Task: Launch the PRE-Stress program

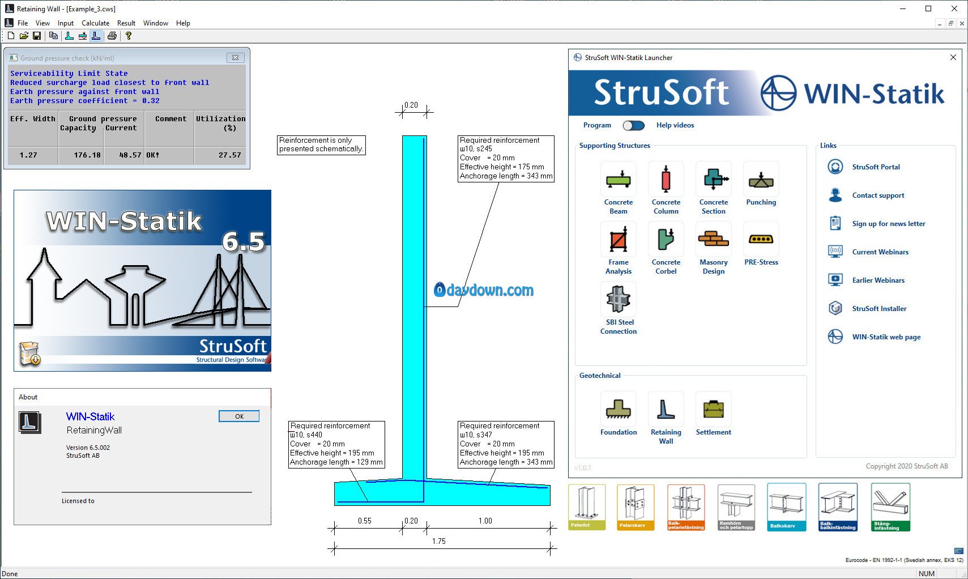Action: (x=761, y=244)
